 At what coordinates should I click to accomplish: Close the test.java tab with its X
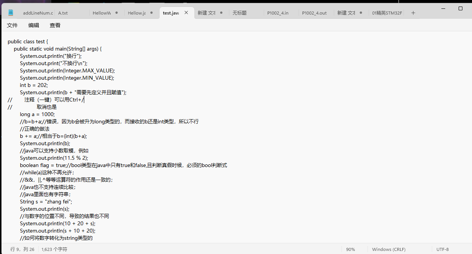point(186,12)
